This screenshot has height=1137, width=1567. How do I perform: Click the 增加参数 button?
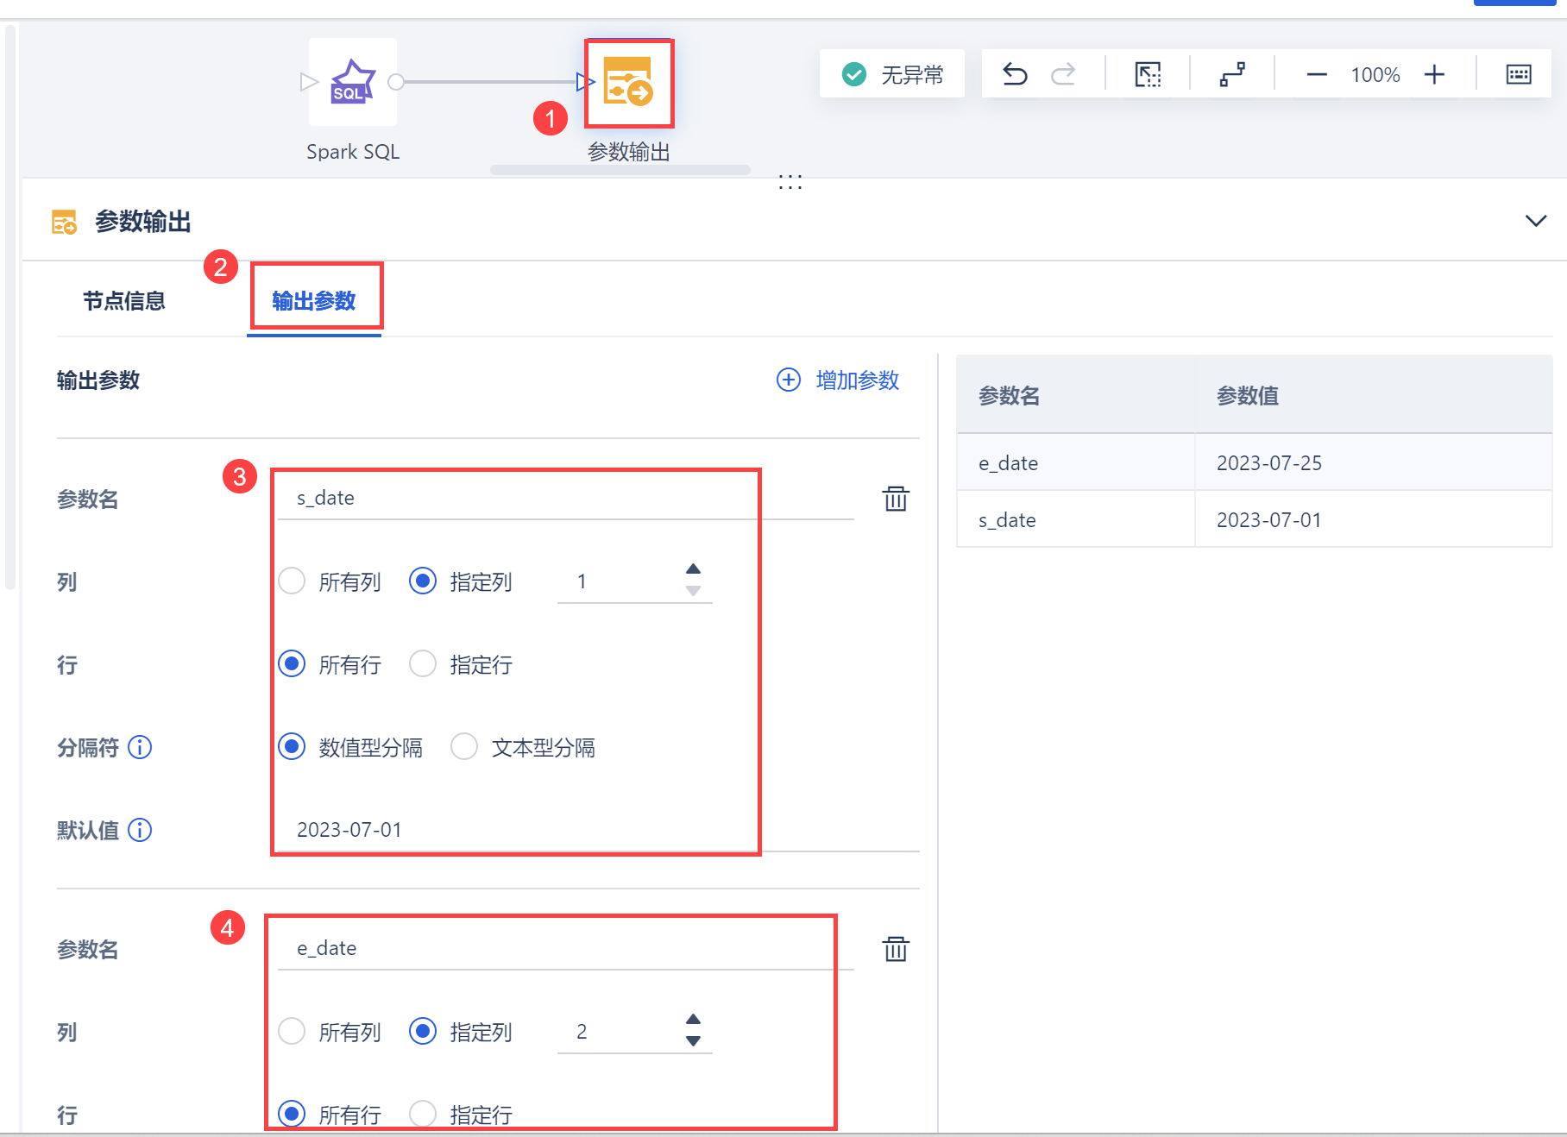[x=838, y=380]
